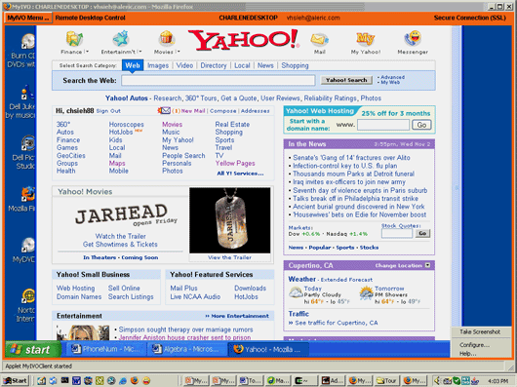Open MyDVD desktop icon
Viewport: 517px width, 387px height.
pos(27,246)
